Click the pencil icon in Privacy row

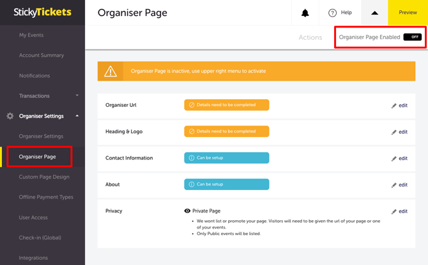394,212
